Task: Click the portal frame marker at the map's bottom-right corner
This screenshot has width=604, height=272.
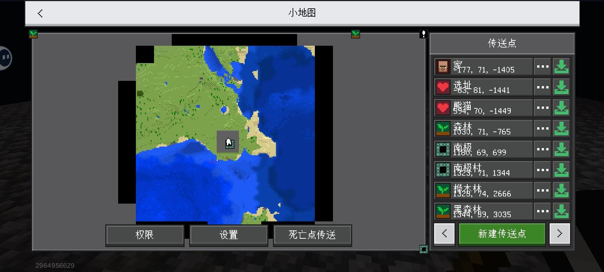Action: click(424, 249)
